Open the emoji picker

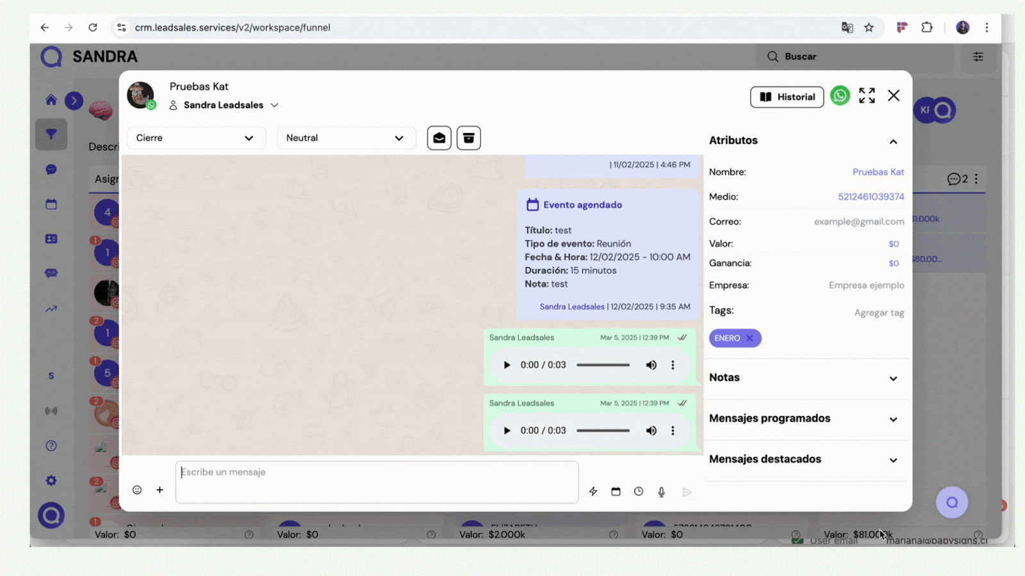(137, 490)
